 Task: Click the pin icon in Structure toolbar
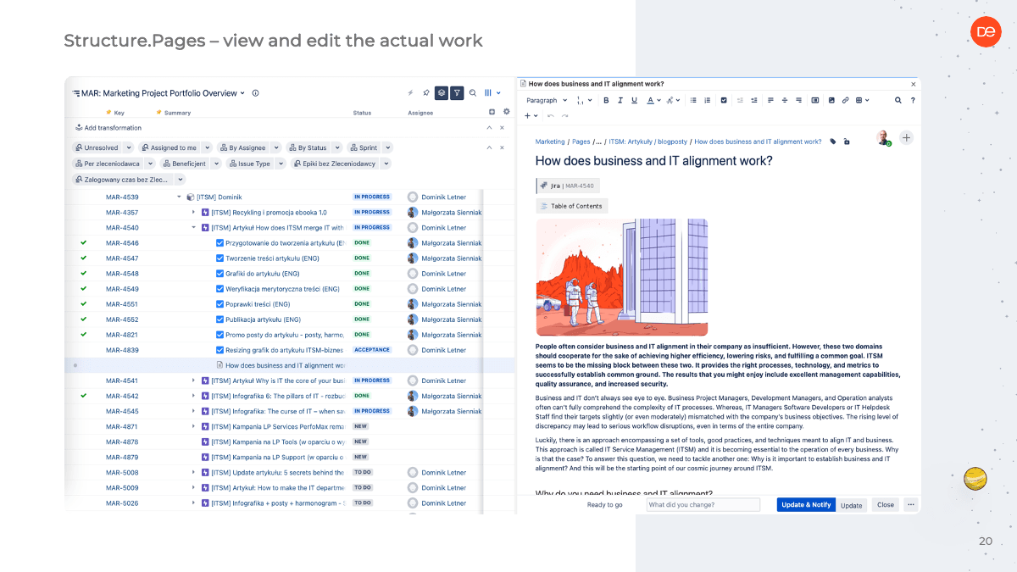pyautogui.click(x=426, y=93)
